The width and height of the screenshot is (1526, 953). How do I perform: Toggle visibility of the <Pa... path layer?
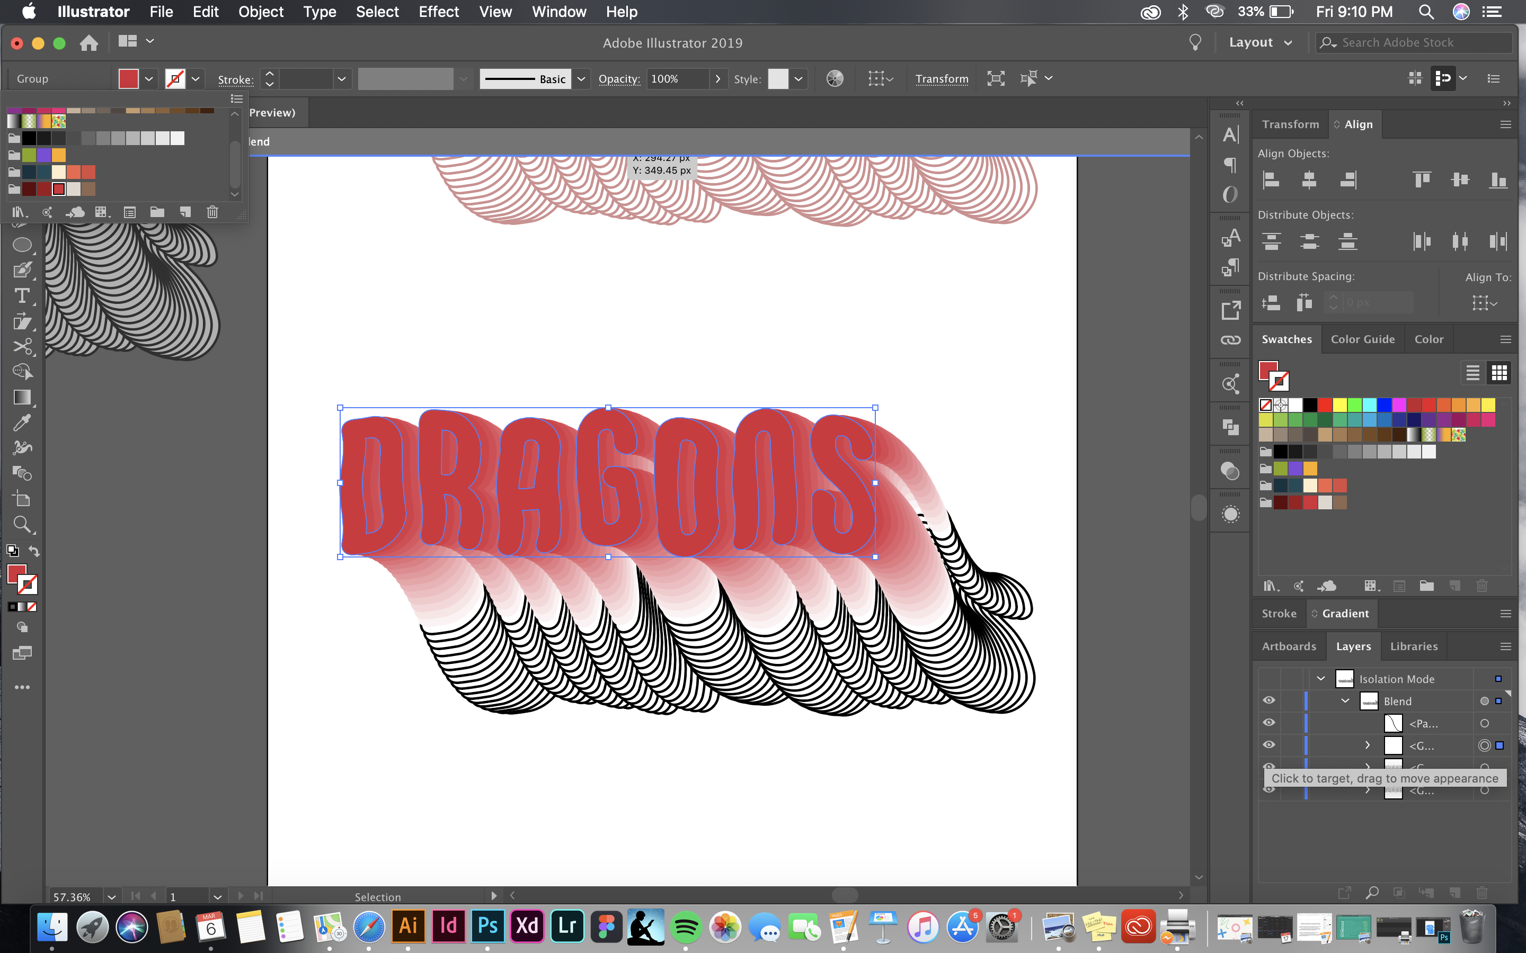coord(1270,722)
